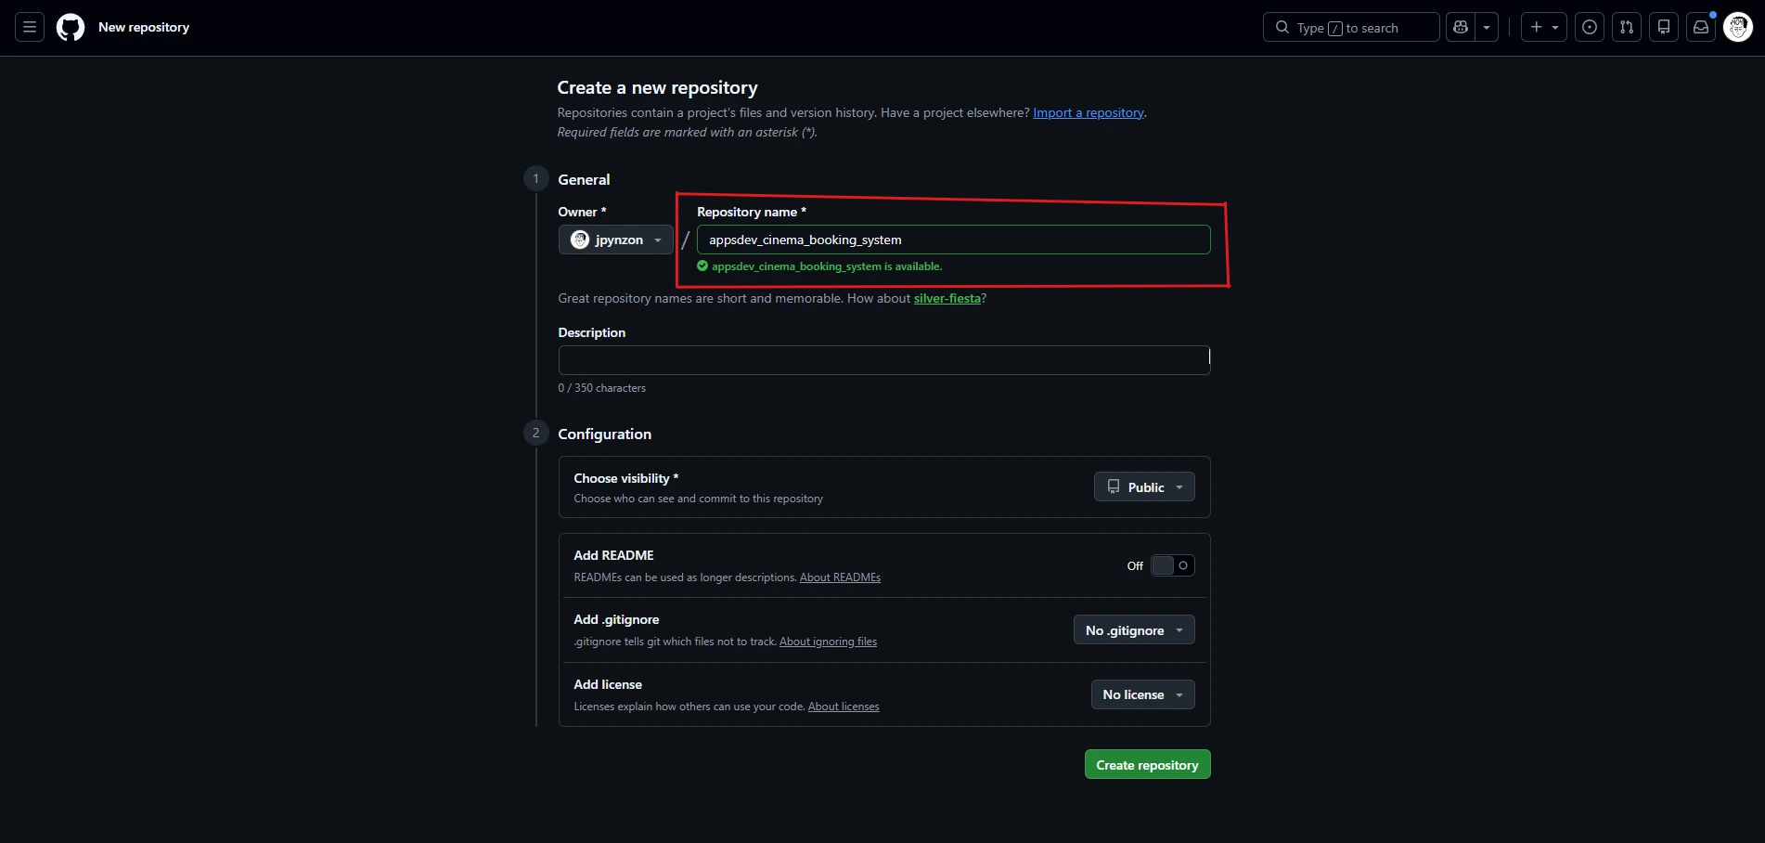Screen dimensions: 1765x843
Task: Follow the 'Import a repository' link
Action: click(x=1089, y=112)
